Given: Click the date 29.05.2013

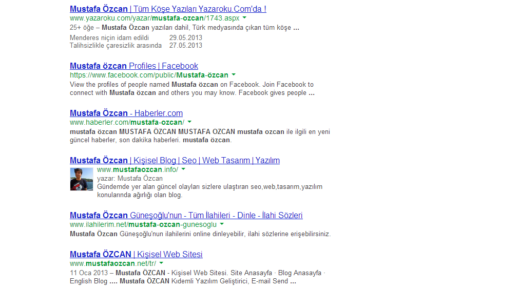Looking at the screenshot, I should click(186, 38).
